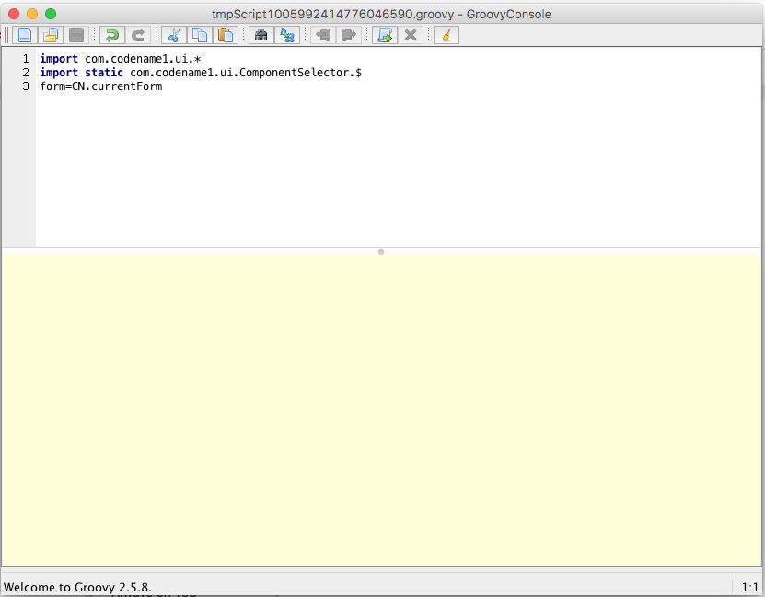The image size is (765, 597).
Task: Undo the last edit with green arrow
Action: coord(112,35)
